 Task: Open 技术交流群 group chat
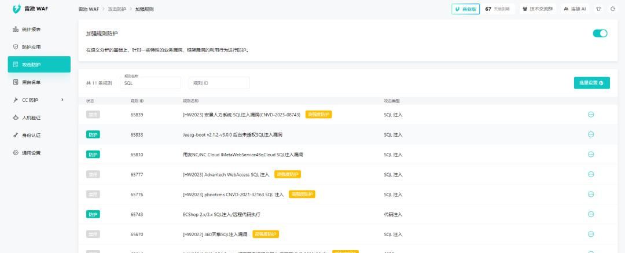coord(538,9)
